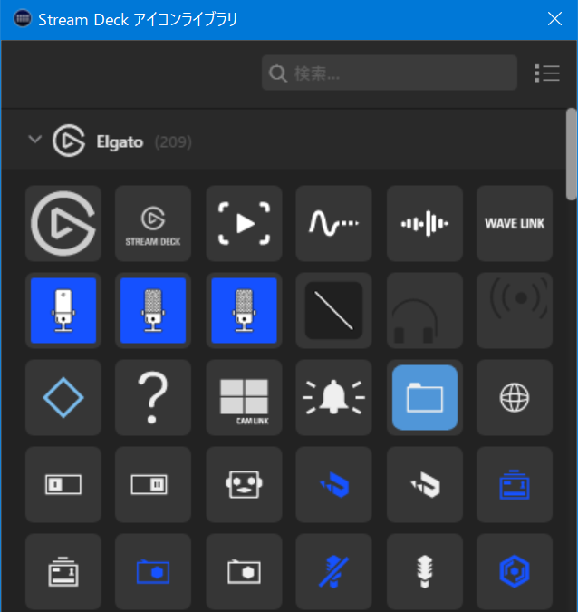Pick the audio waveform bars icon
The height and width of the screenshot is (612, 578).
coord(425,223)
